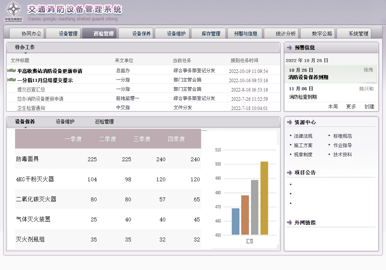The width and height of the screenshot is (386, 270).
Task: Select the 4KG干粉灭火器 row label
Action: click(35, 179)
